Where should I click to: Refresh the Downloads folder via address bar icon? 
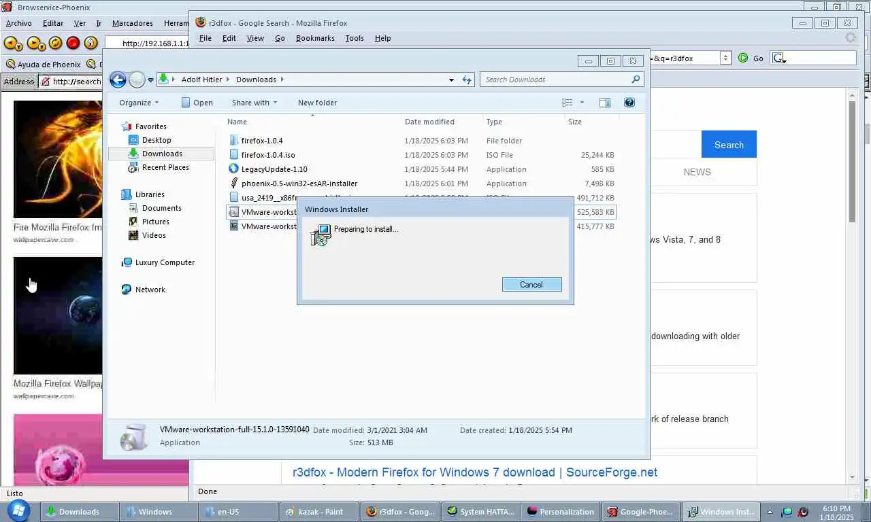(x=467, y=80)
